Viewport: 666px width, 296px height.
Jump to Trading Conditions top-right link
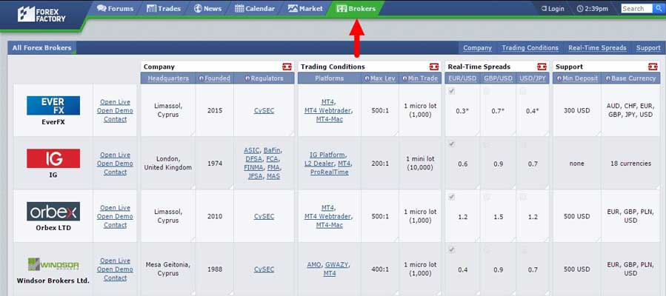tap(530, 48)
